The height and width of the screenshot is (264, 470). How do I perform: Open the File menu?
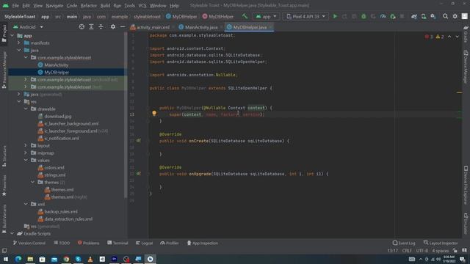click(15, 5)
